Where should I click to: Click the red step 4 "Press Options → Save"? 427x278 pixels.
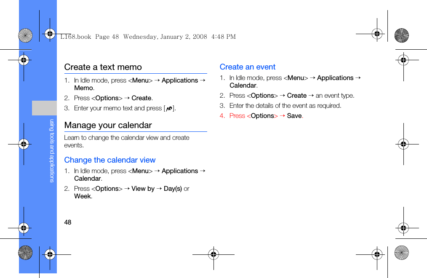point(261,116)
